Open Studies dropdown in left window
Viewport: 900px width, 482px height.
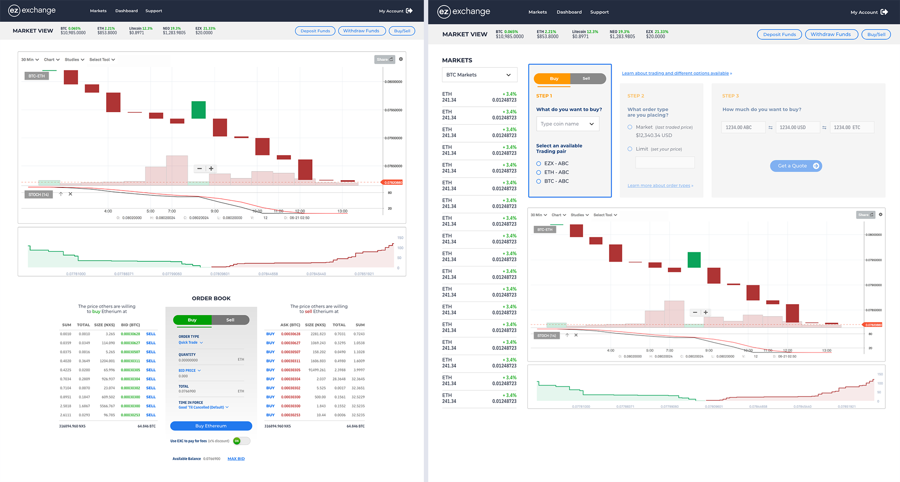pos(74,60)
